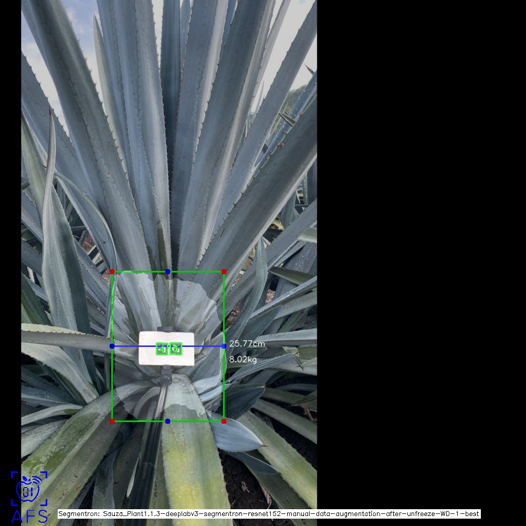Click the blue endpoint on the left edge
Image resolution: width=526 pixels, height=526 pixels.
pyautogui.click(x=112, y=346)
